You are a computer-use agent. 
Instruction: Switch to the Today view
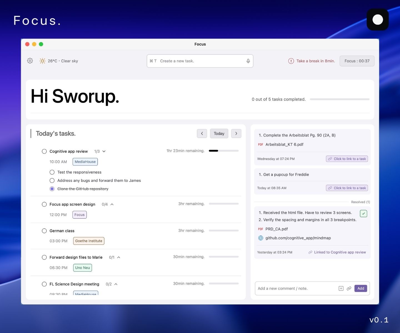(219, 133)
